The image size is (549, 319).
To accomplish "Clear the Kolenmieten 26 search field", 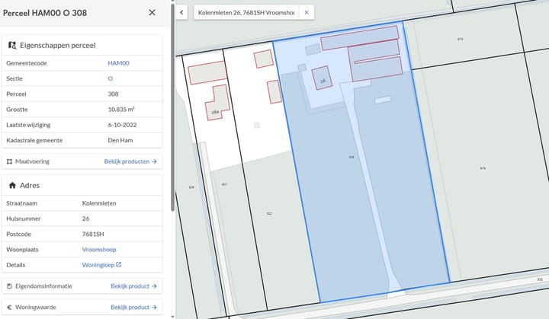I will tap(306, 13).
